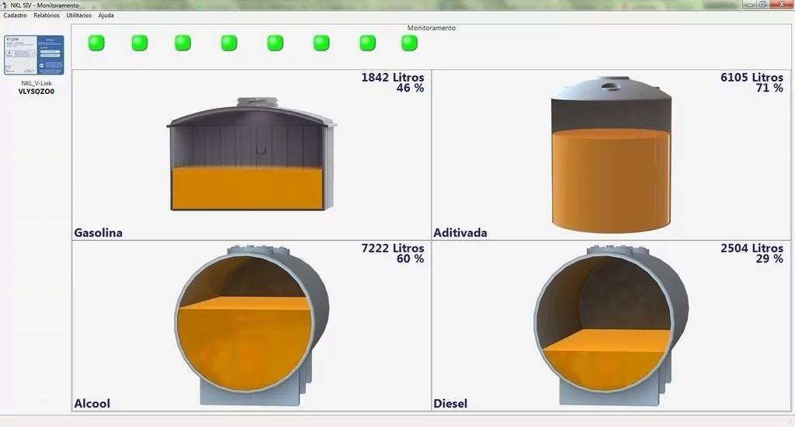Click the 7222 Litros reading for Alcool
Viewport: 795px width, 427px height.
point(392,248)
